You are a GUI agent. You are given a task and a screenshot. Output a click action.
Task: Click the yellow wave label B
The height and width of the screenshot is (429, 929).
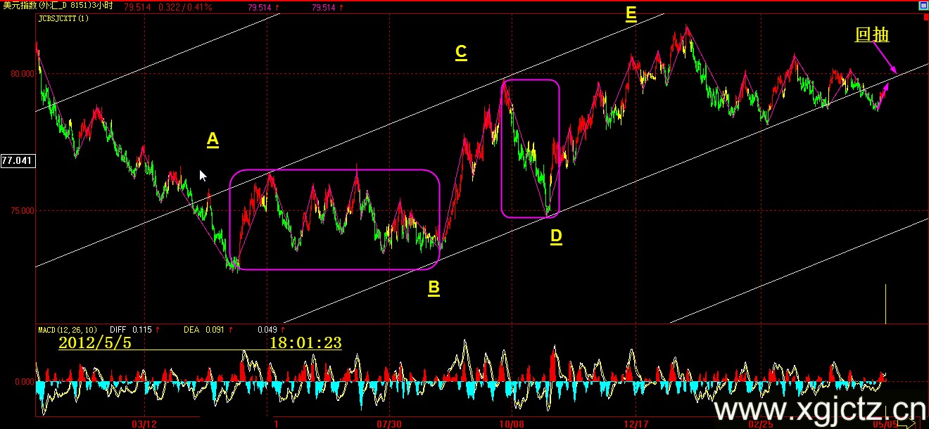tap(434, 288)
